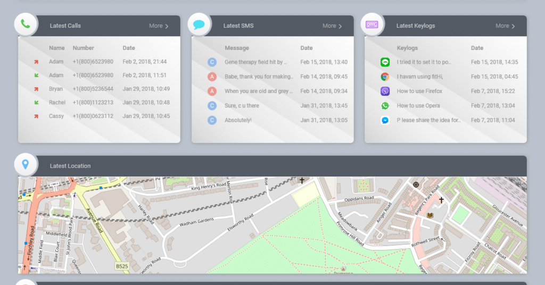Open More in Latest Keylogs panel

(x=502, y=26)
